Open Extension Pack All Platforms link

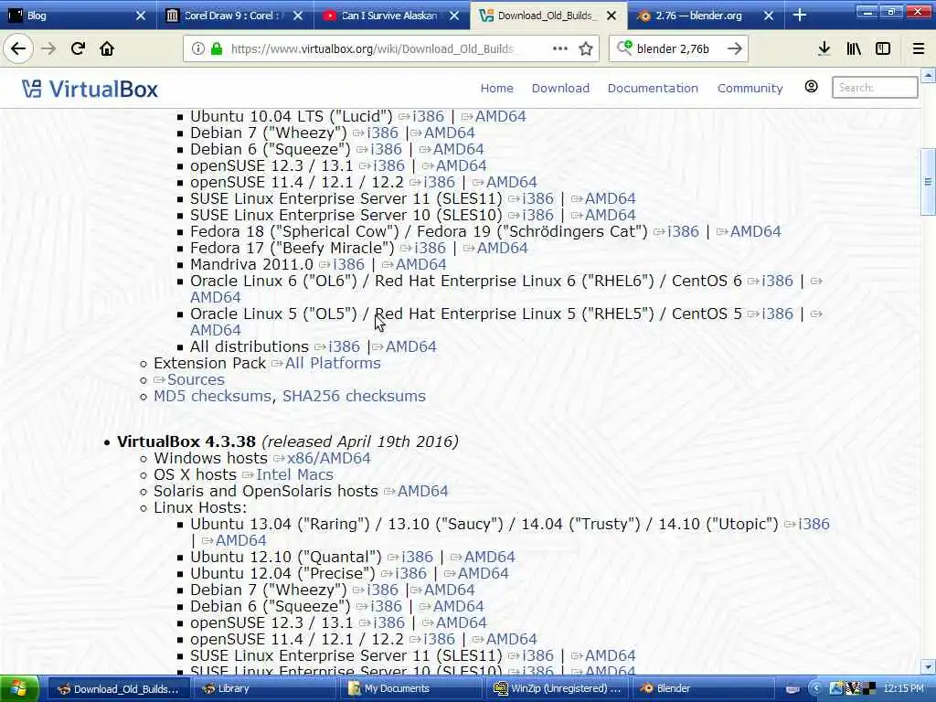click(333, 363)
